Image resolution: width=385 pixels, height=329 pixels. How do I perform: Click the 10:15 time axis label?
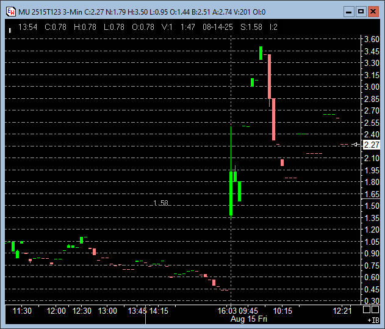[282, 311]
